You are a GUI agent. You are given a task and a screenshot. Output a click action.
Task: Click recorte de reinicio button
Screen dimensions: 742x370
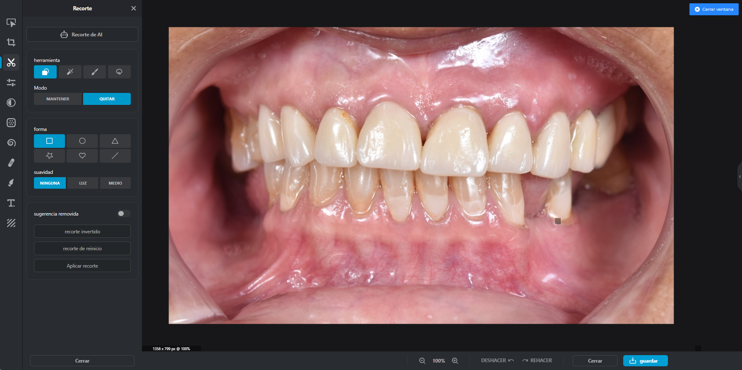[x=82, y=248]
